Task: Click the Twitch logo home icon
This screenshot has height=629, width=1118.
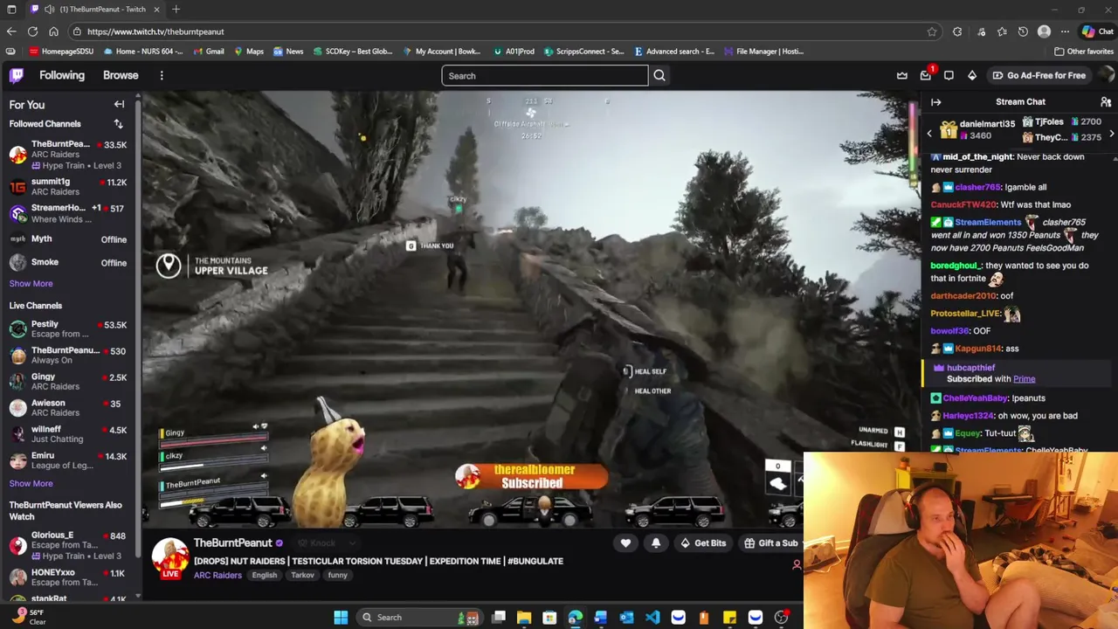Action: [x=17, y=75]
